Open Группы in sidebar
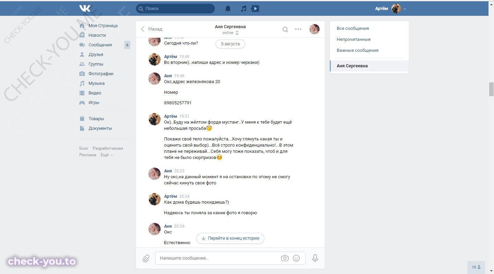Image resolution: width=494 pixels, height=274 pixels. [x=96, y=64]
